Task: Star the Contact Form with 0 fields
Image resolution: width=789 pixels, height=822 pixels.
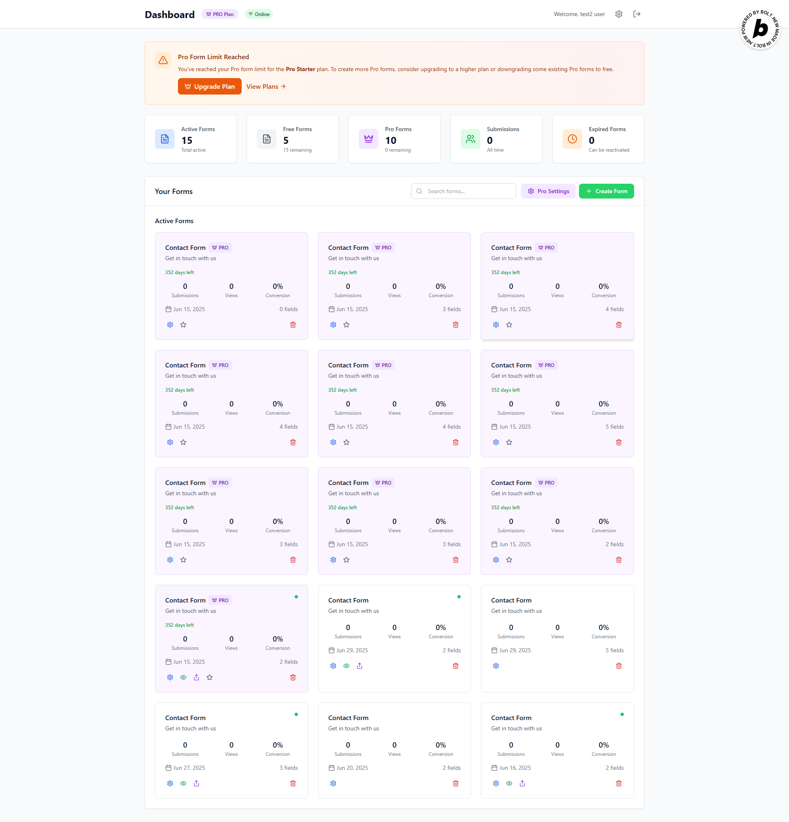Action: click(x=183, y=325)
